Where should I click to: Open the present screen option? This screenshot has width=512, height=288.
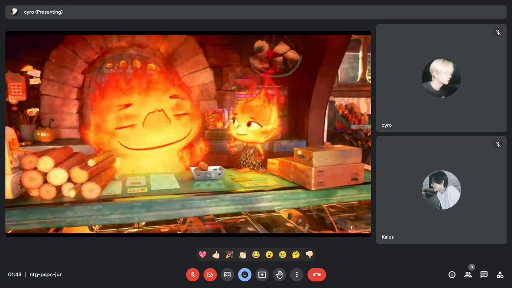pos(262,274)
